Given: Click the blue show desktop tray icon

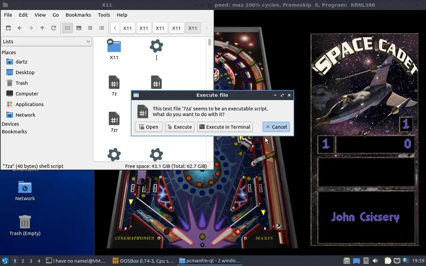Looking at the screenshot, I should [x=356, y=261].
